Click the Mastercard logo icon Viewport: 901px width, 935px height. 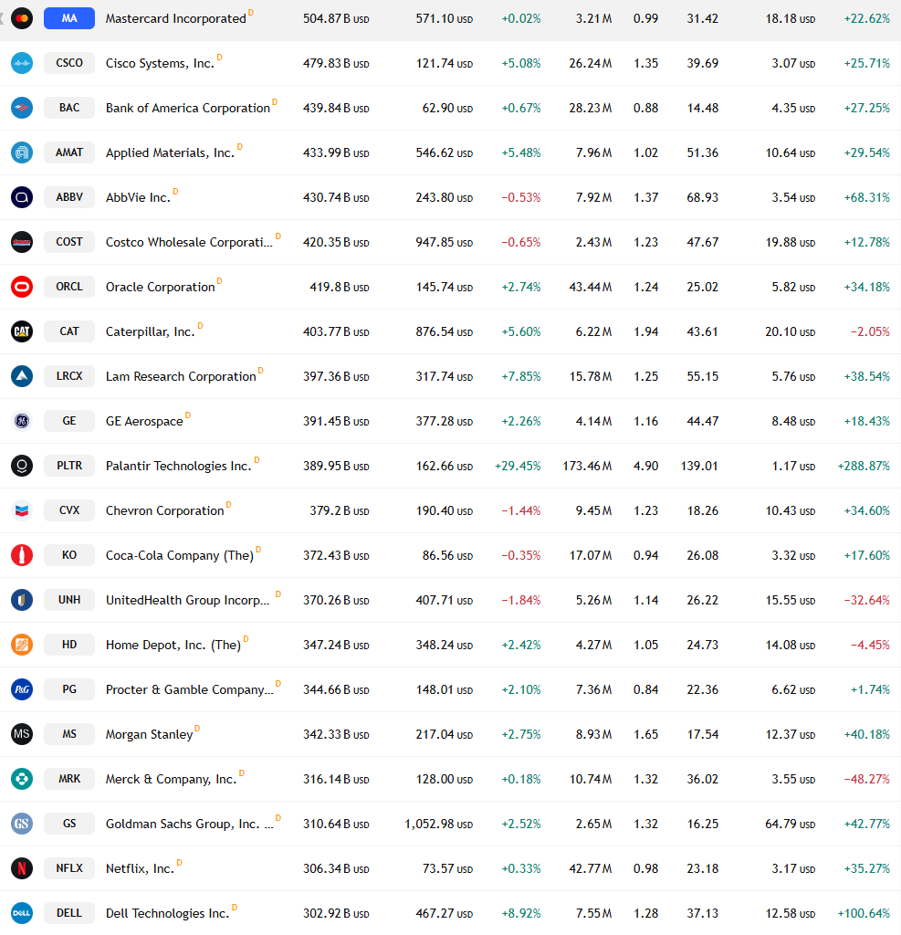pyautogui.click(x=22, y=18)
